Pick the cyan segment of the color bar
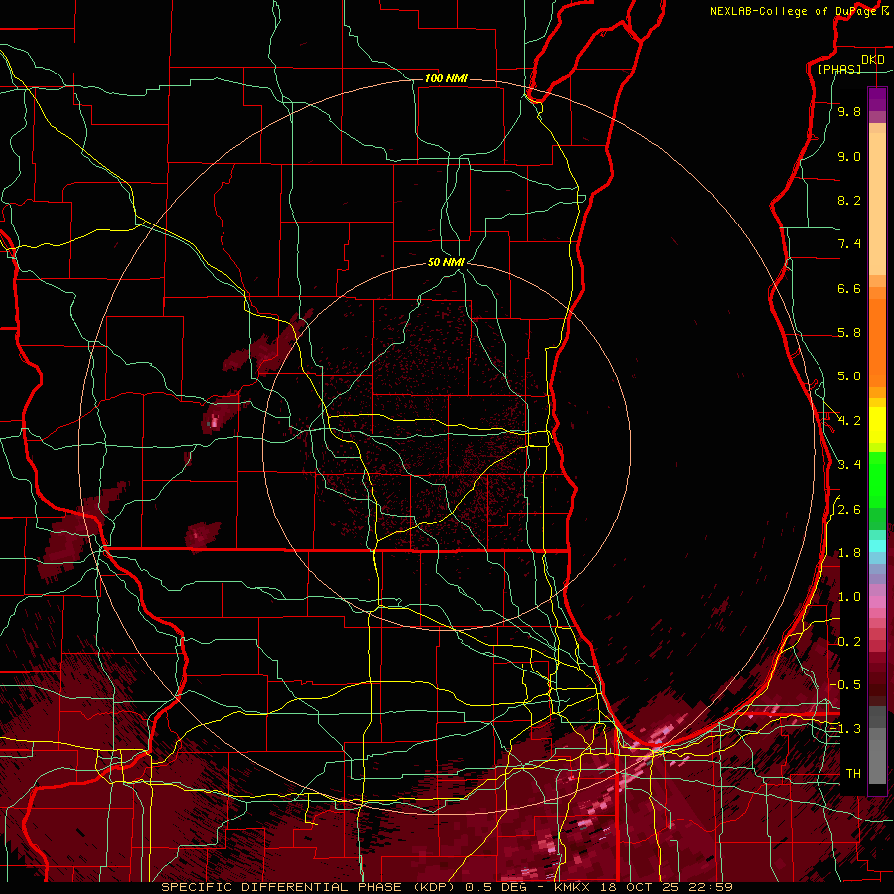894x894 pixels. pos(877,546)
